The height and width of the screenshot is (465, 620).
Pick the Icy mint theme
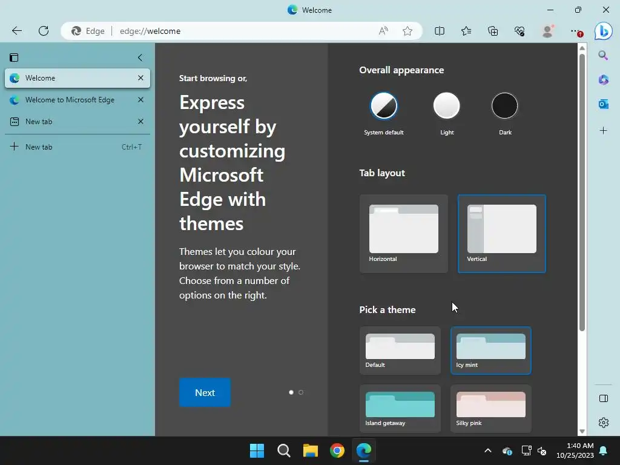pos(490,351)
